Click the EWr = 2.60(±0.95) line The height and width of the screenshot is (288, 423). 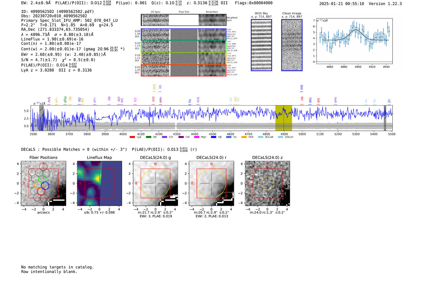pos(63,54)
